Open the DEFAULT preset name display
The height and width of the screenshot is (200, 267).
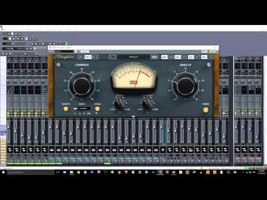(133, 57)
